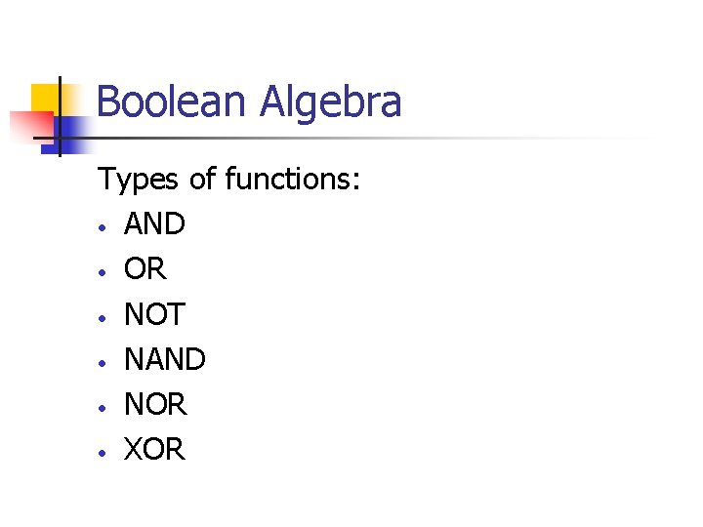The width and height of the screenshot is (703, 527).
Task: Click the NAND list item
Action: coord(165,359)
